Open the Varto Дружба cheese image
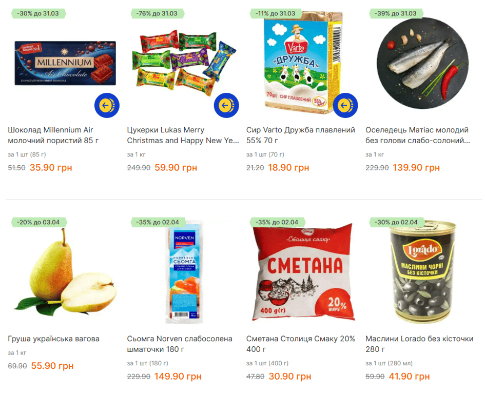This screenshot has height=394, width=485. pos(303,61)
